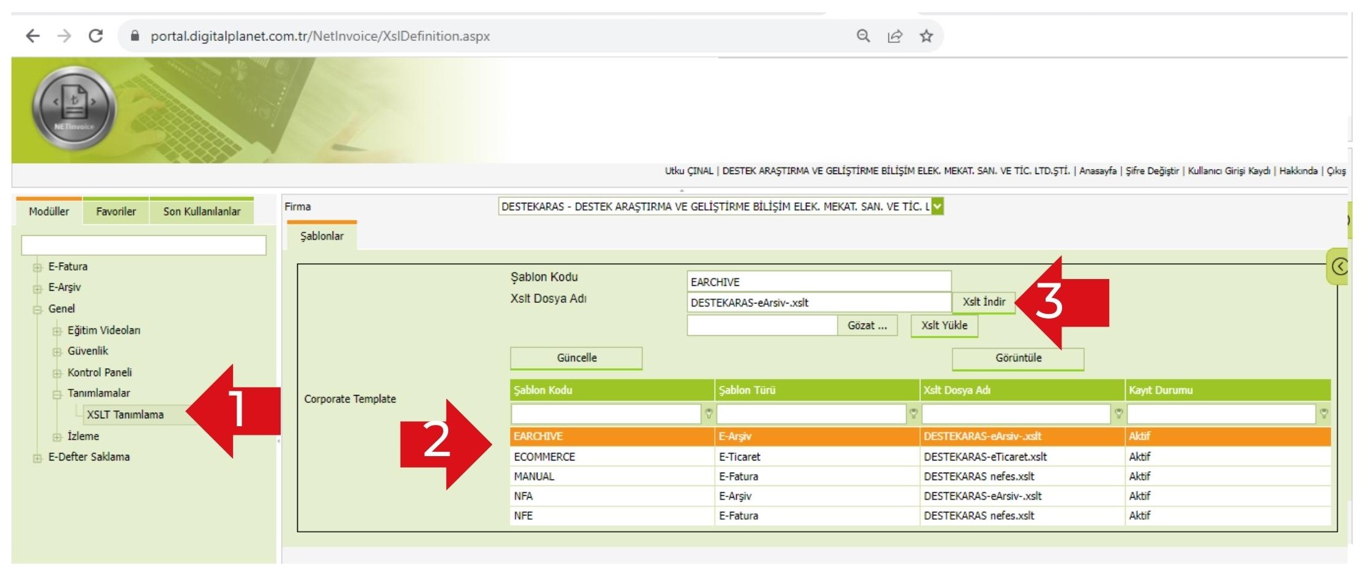The height and width of the screenshot is (574, 1366).
Task: Click the Kayıt Durumu filter box
Action: pyautogui.click(x=1221, y=414)
